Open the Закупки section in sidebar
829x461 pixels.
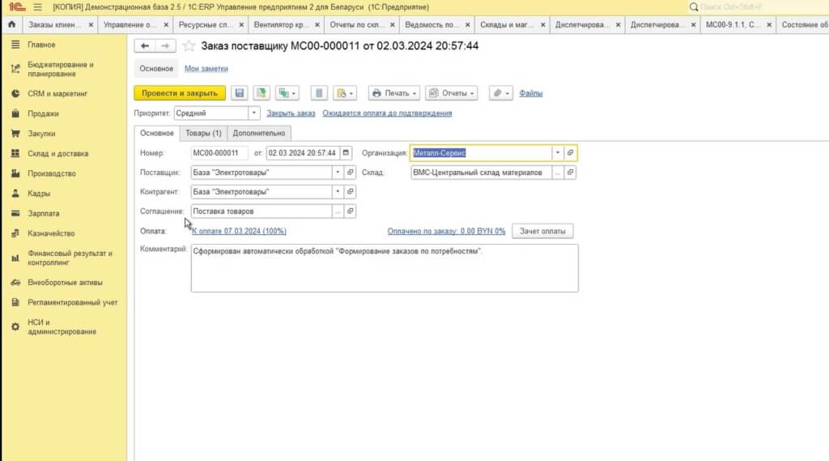coord(41,134)
